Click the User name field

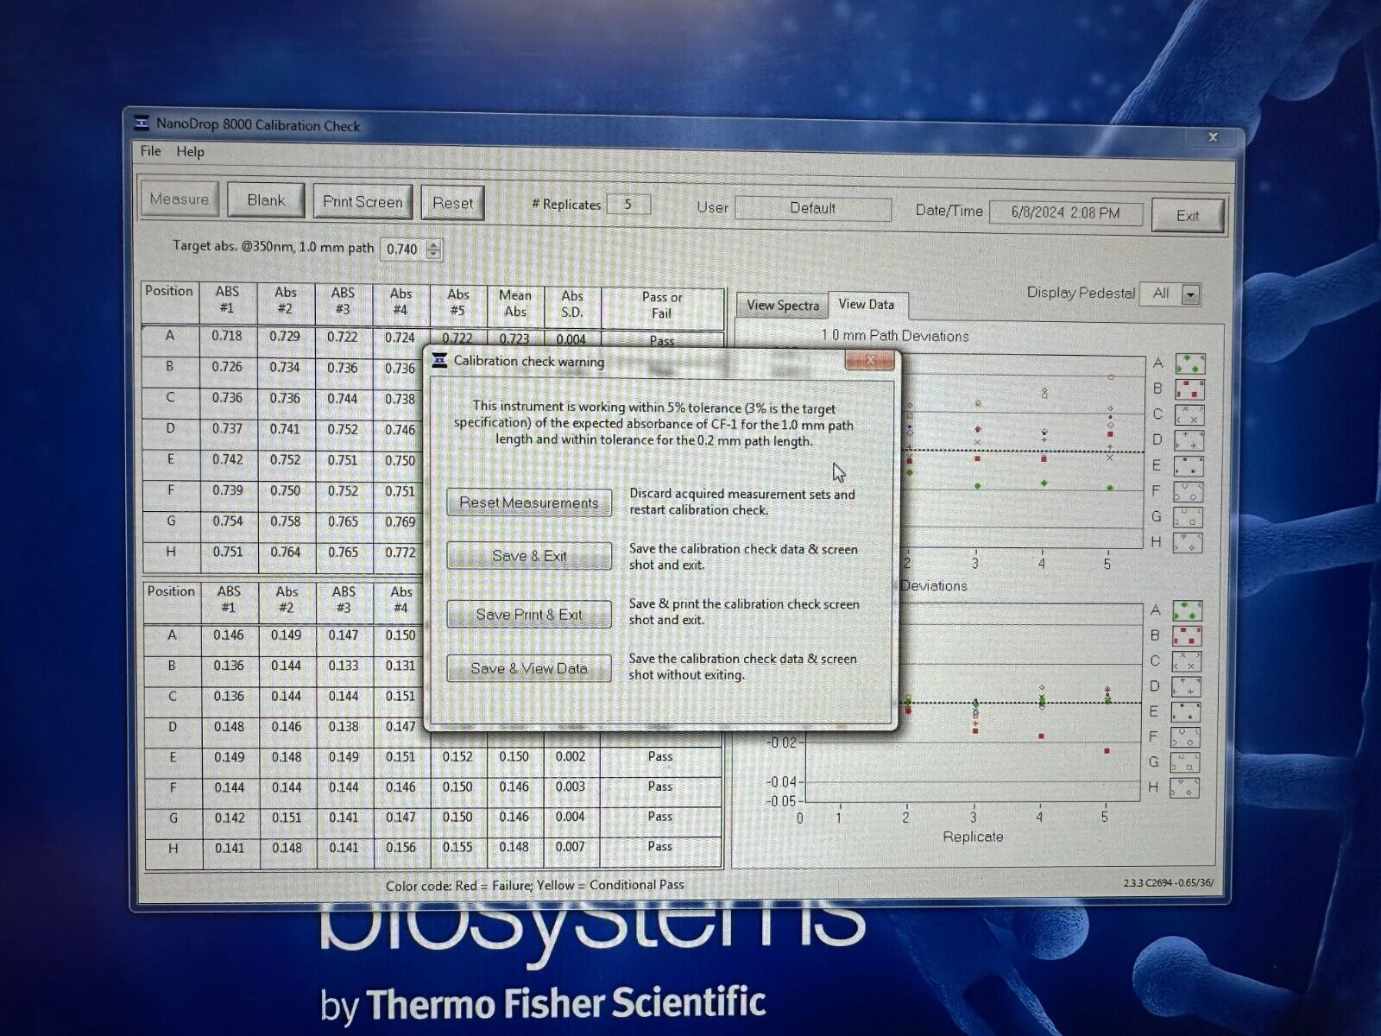pyautogui.click(x=812, y=209)
